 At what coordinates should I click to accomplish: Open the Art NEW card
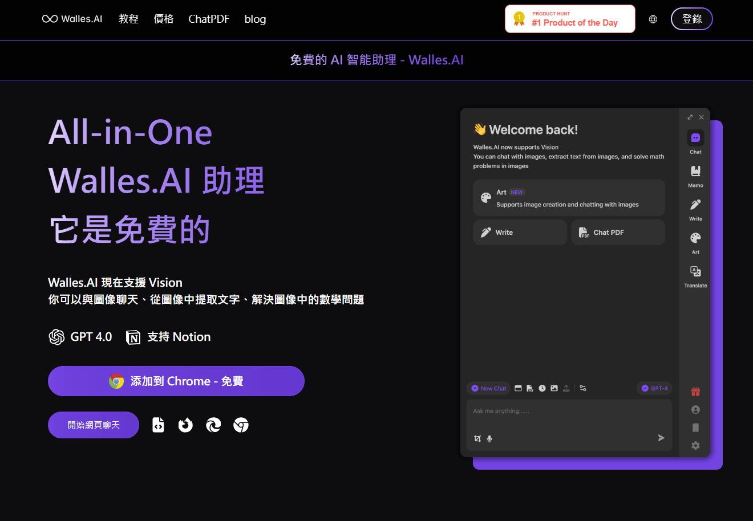[x=569, y=198]
